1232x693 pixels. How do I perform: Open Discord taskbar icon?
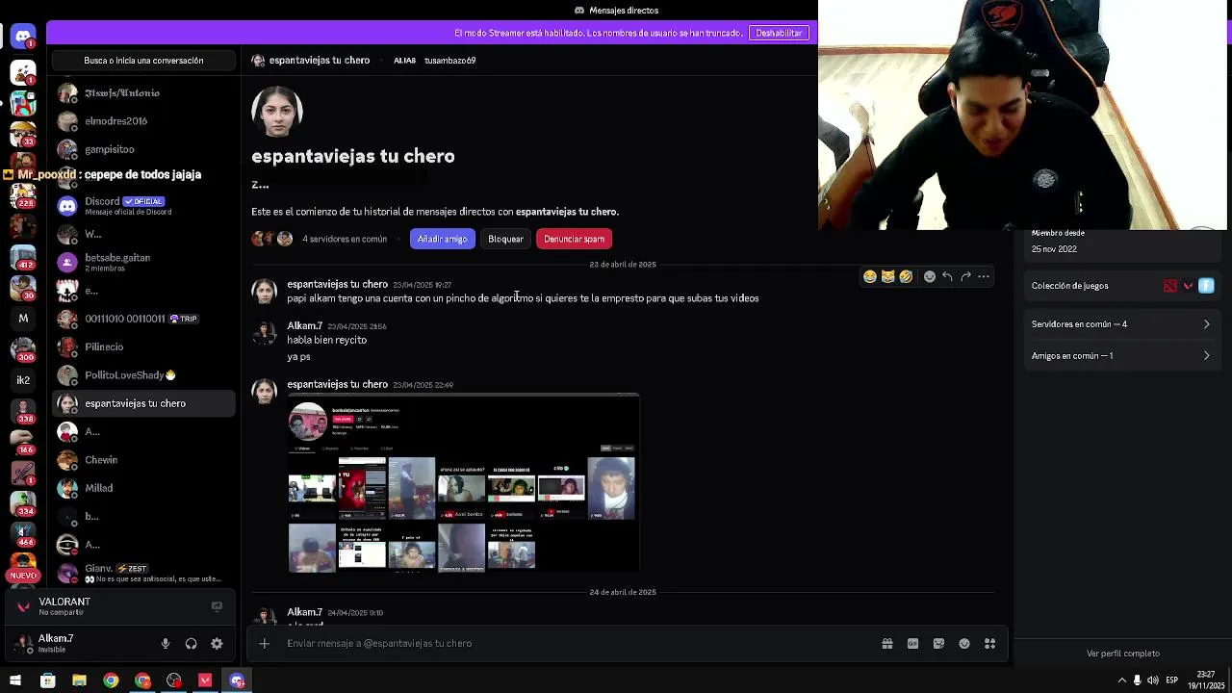[237, 680]
